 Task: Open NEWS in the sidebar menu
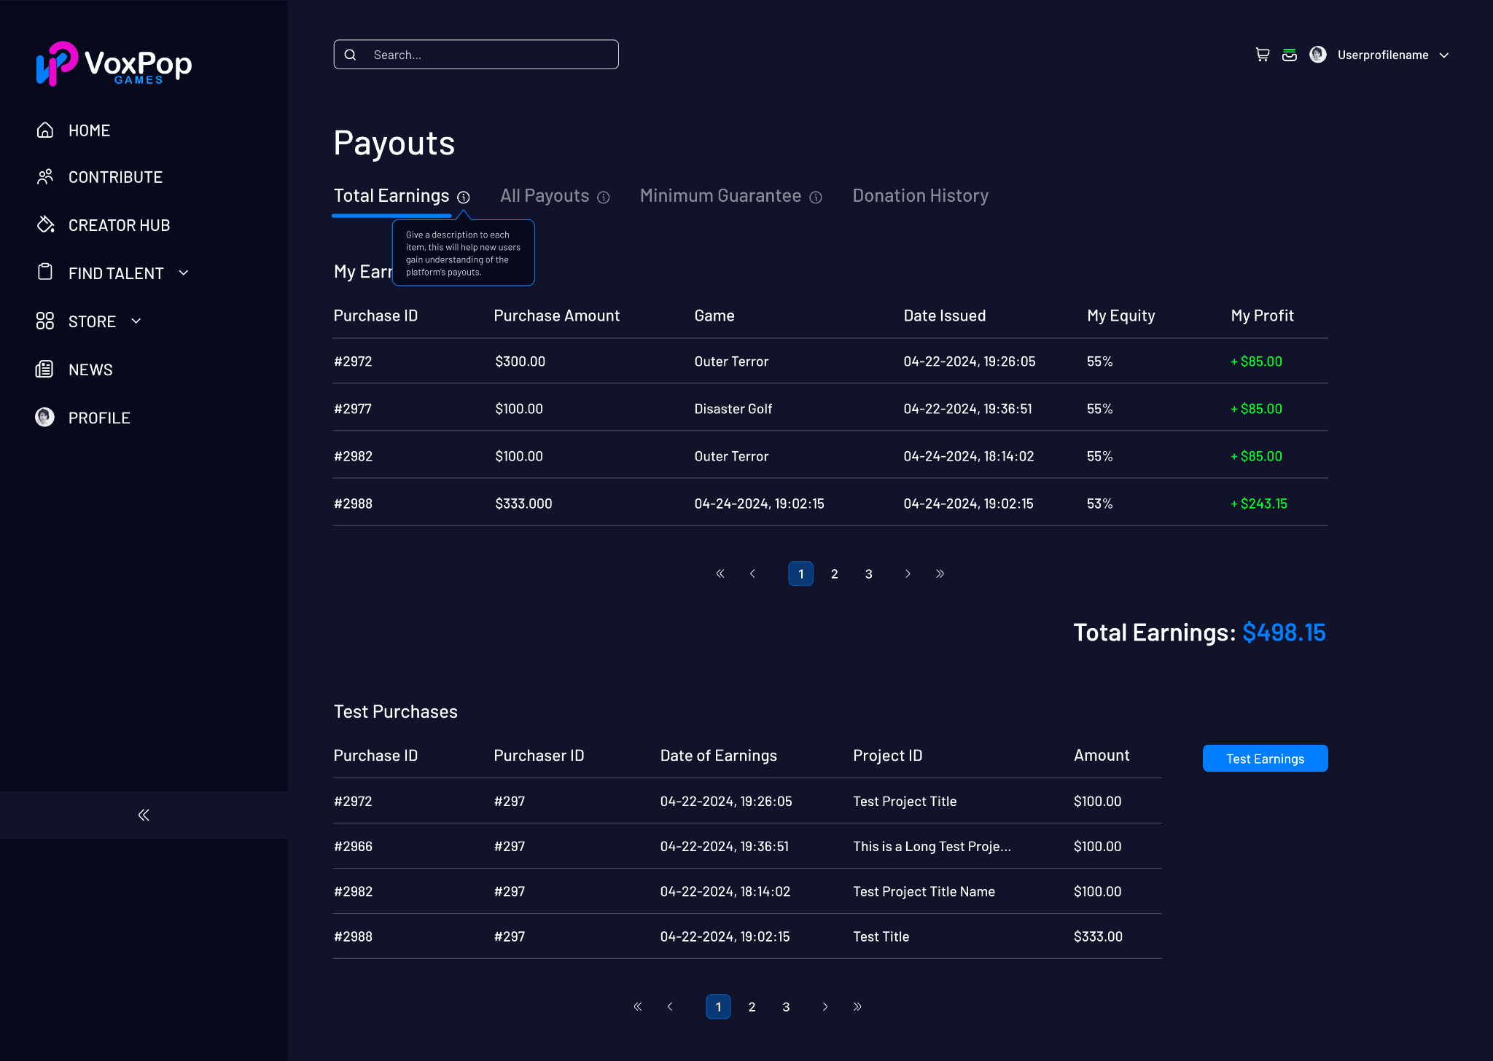click(90, 369)
